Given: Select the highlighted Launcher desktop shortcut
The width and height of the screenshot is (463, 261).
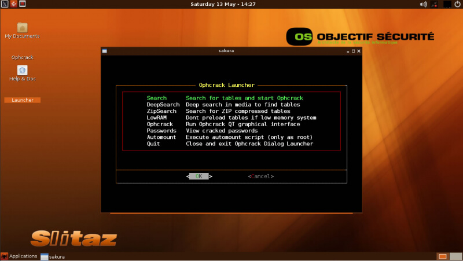Looking at the screenshot, I should [23, 100].
